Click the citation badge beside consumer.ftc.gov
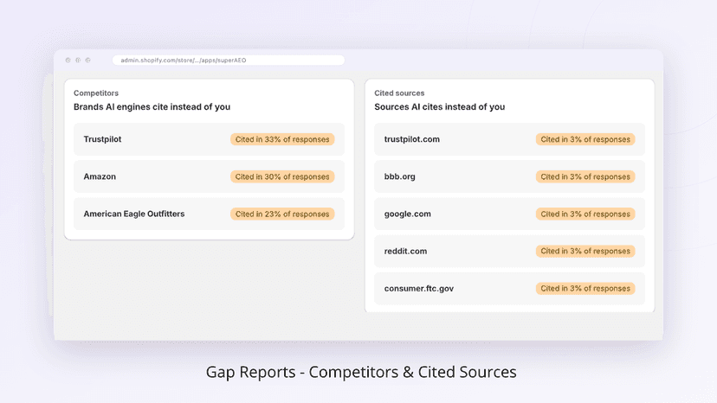Image resolution: width=717 pixels, height=403 pixels. [585, 288]
